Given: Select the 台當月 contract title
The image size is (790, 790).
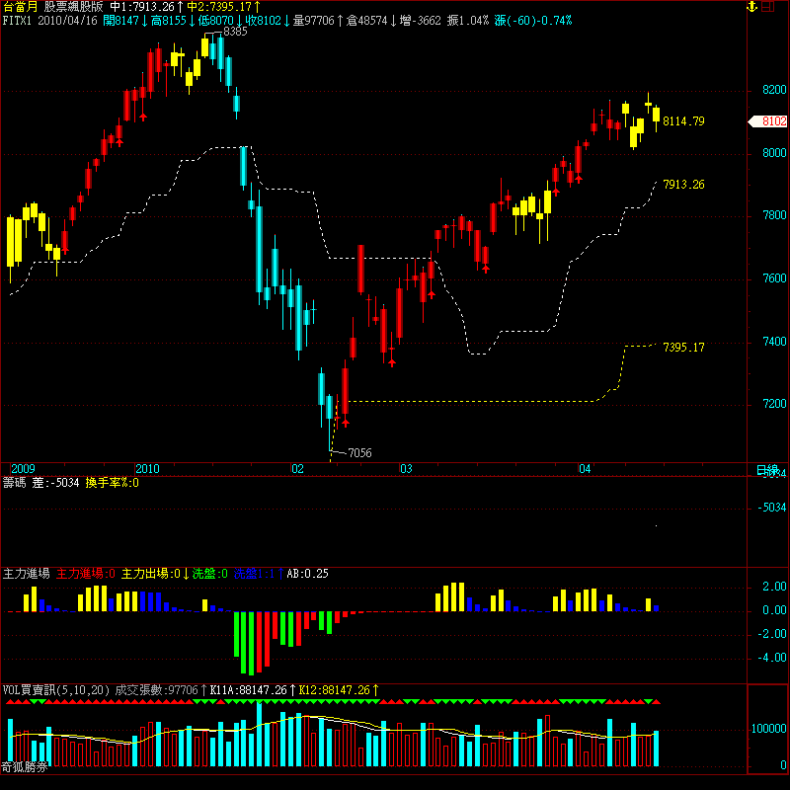Looking at the screenshot, I should tap(20, 7).
